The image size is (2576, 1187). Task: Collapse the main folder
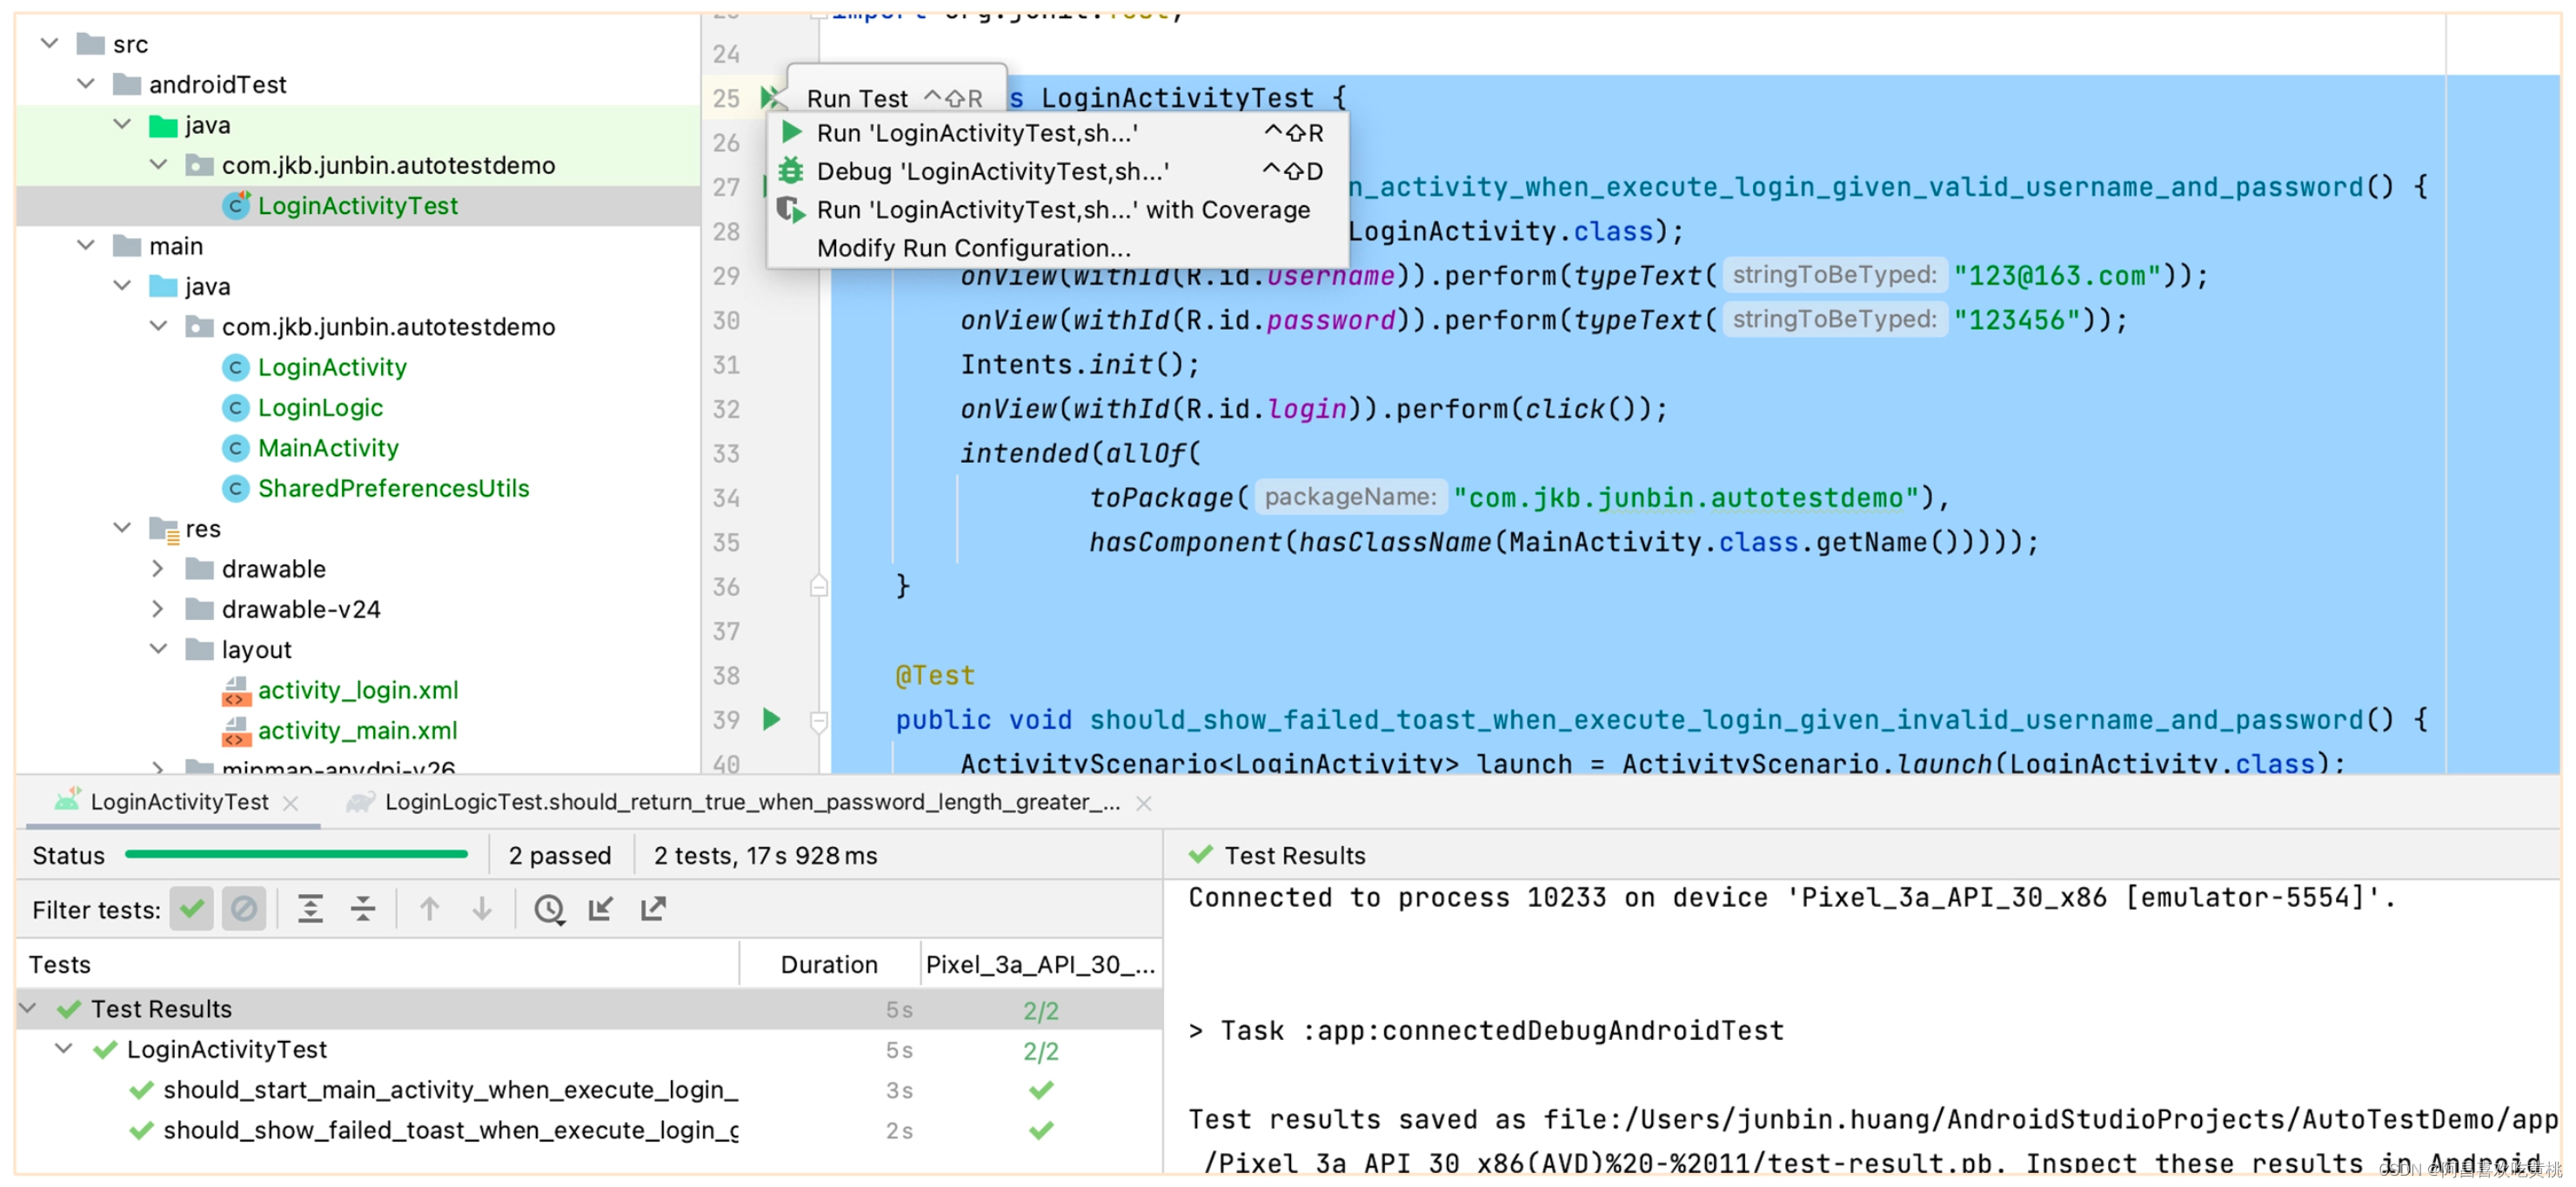[86, 245]
